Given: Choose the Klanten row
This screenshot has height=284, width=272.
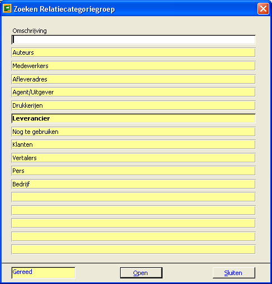Looking at the screenshot, I should (x=133, y=145).
